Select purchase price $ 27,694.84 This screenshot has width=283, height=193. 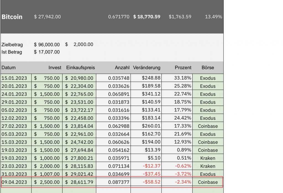(x=79, y=150)
